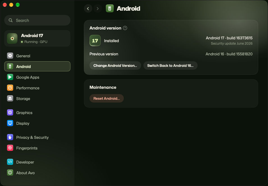268x186 pixels.
Task: Minimize window with yellow button
Action: pyautogui.click(x=11, y=5)
